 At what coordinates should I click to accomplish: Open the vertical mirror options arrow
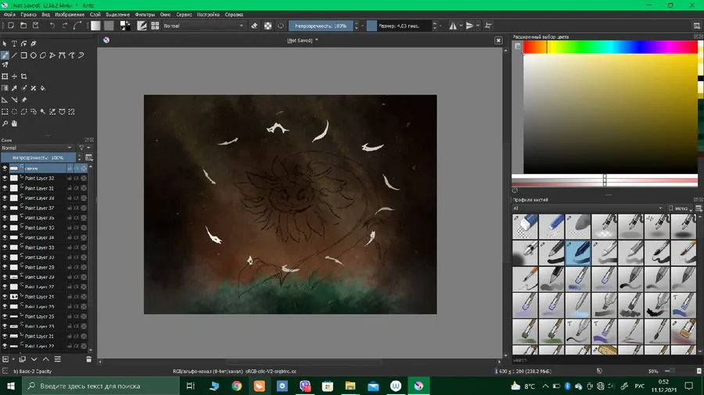point(478,26)
